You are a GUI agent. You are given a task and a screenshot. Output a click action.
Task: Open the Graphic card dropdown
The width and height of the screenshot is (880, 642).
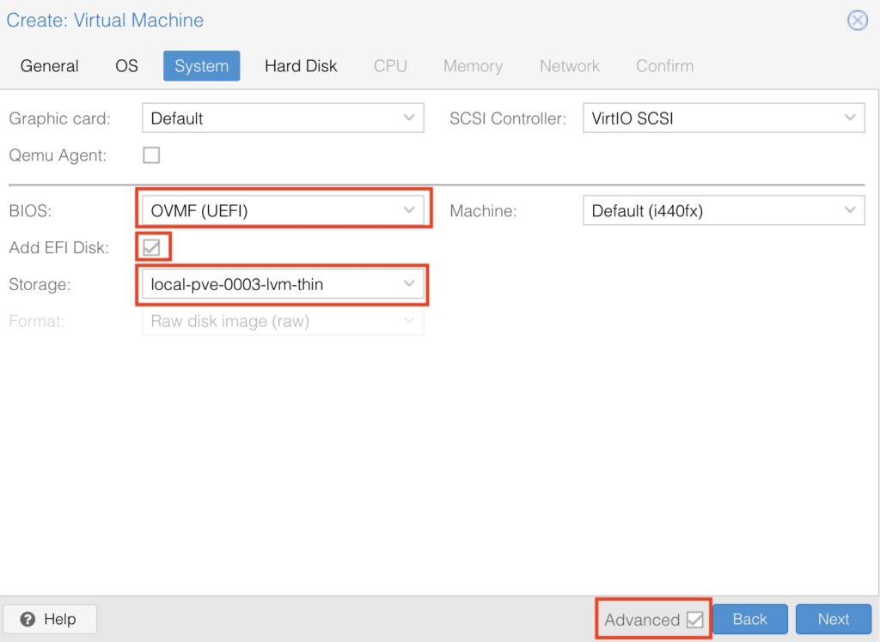tap(283, 118)
